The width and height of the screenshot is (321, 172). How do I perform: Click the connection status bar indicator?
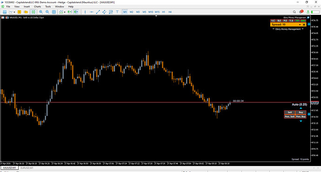click(x=315, y=12)
